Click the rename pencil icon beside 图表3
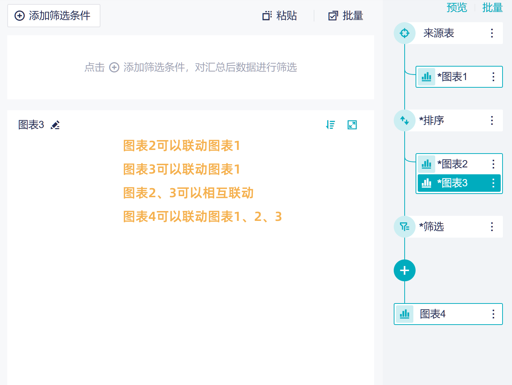 [x=55, y=125]
